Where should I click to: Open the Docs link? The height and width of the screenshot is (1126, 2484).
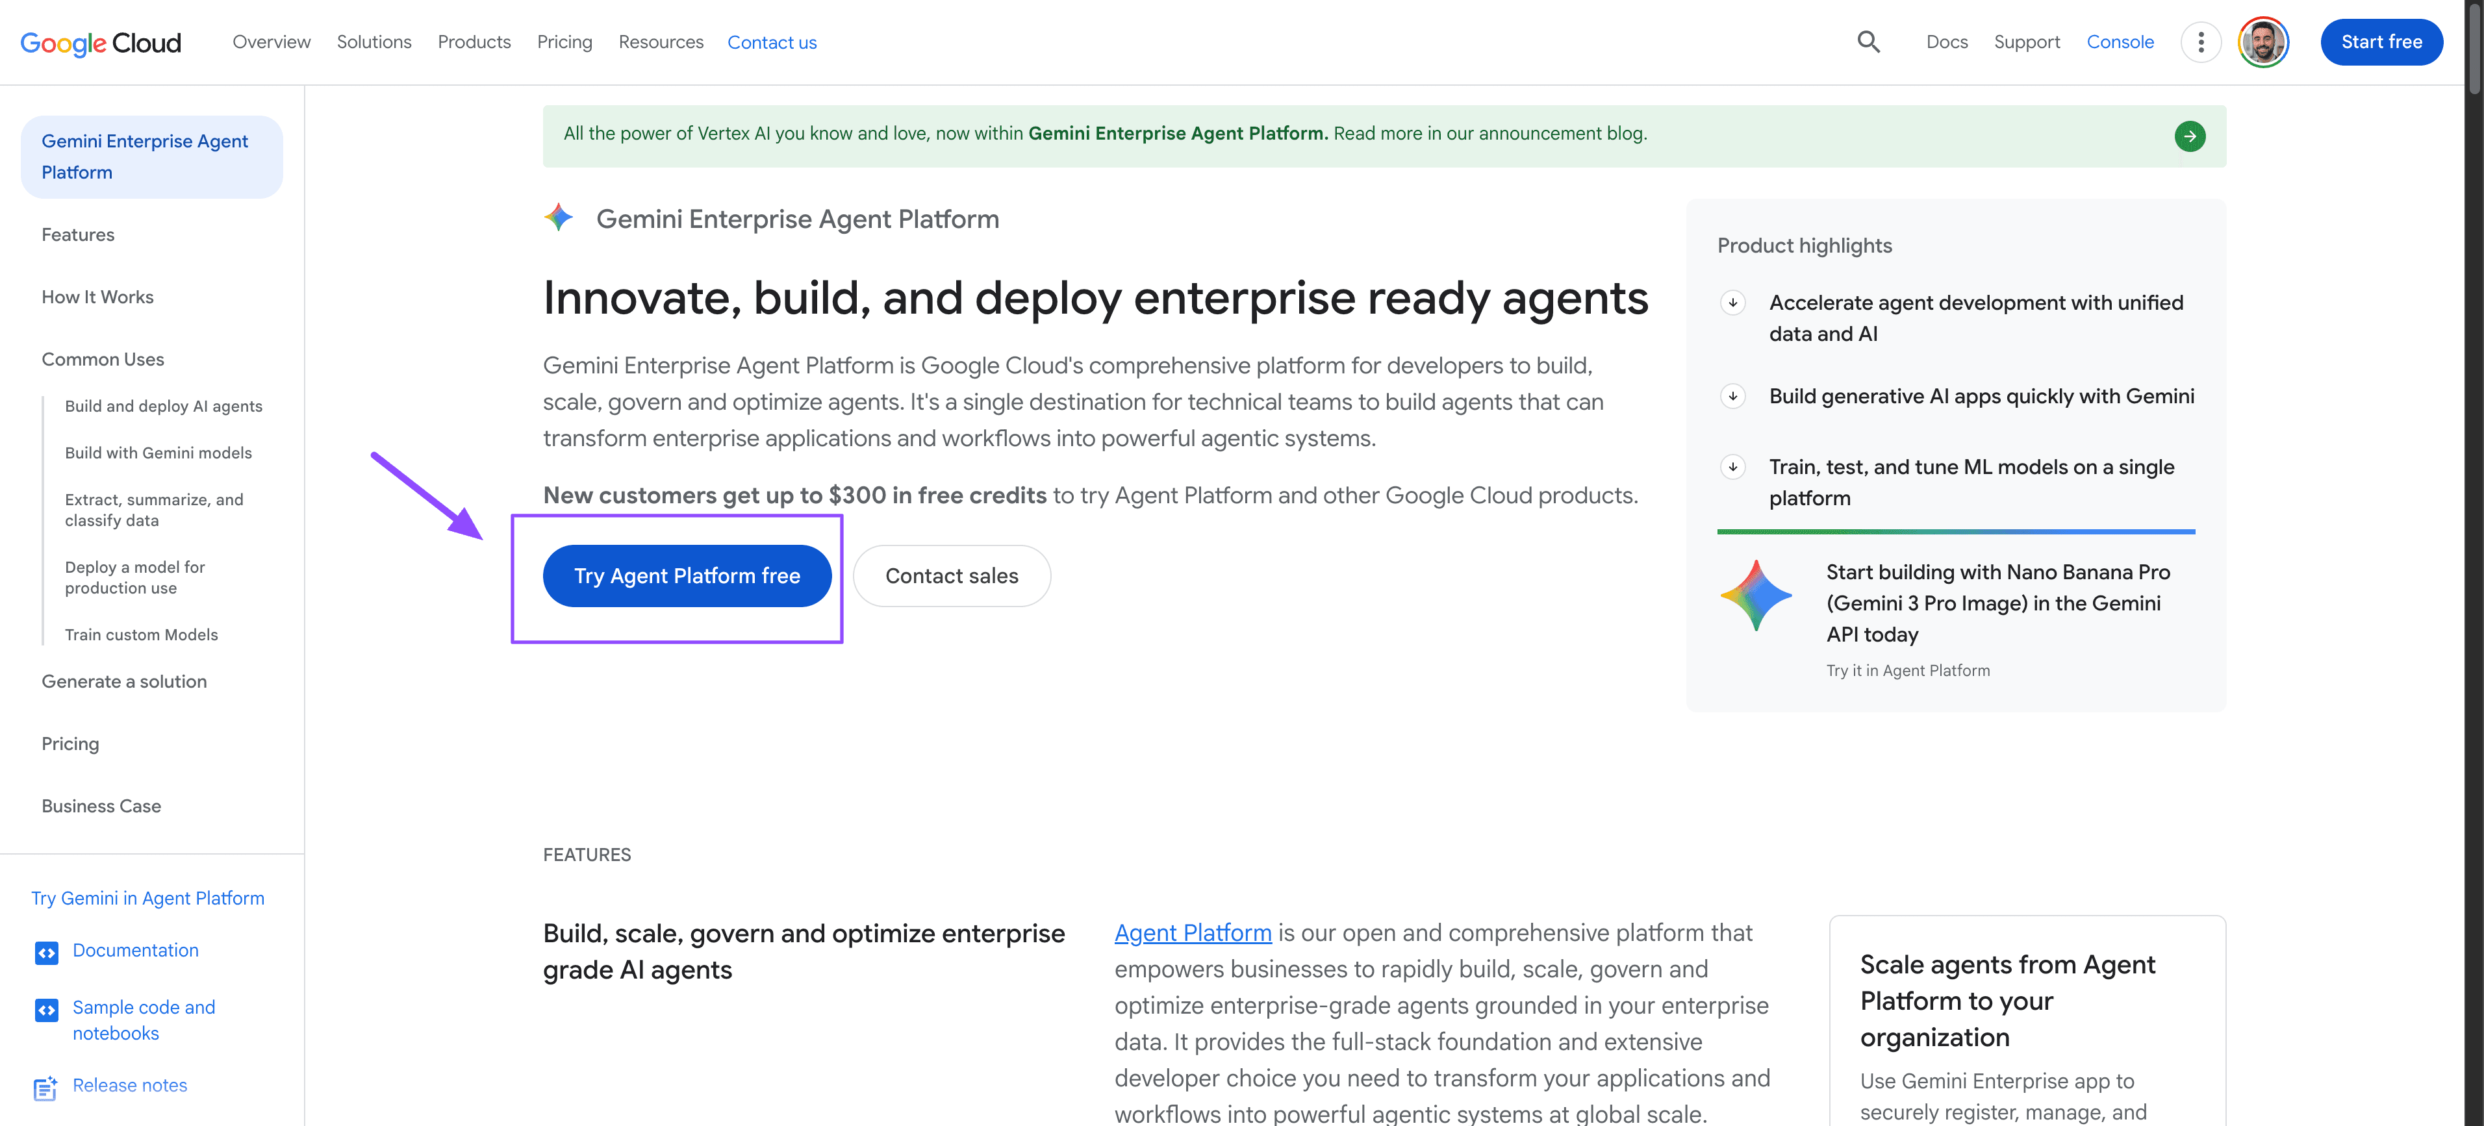pos(1946,42)
